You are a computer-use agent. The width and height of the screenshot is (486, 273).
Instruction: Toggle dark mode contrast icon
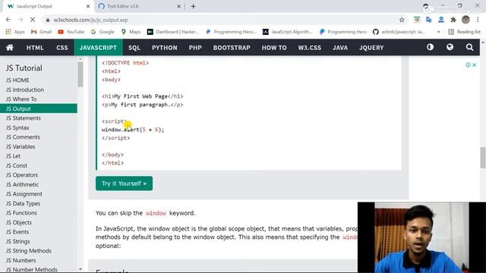coord(430,47)
